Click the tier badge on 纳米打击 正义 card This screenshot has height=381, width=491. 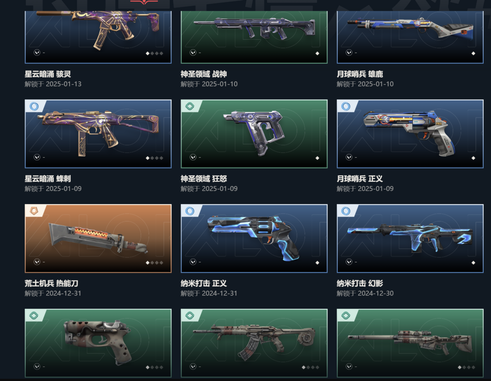(190, 211)
